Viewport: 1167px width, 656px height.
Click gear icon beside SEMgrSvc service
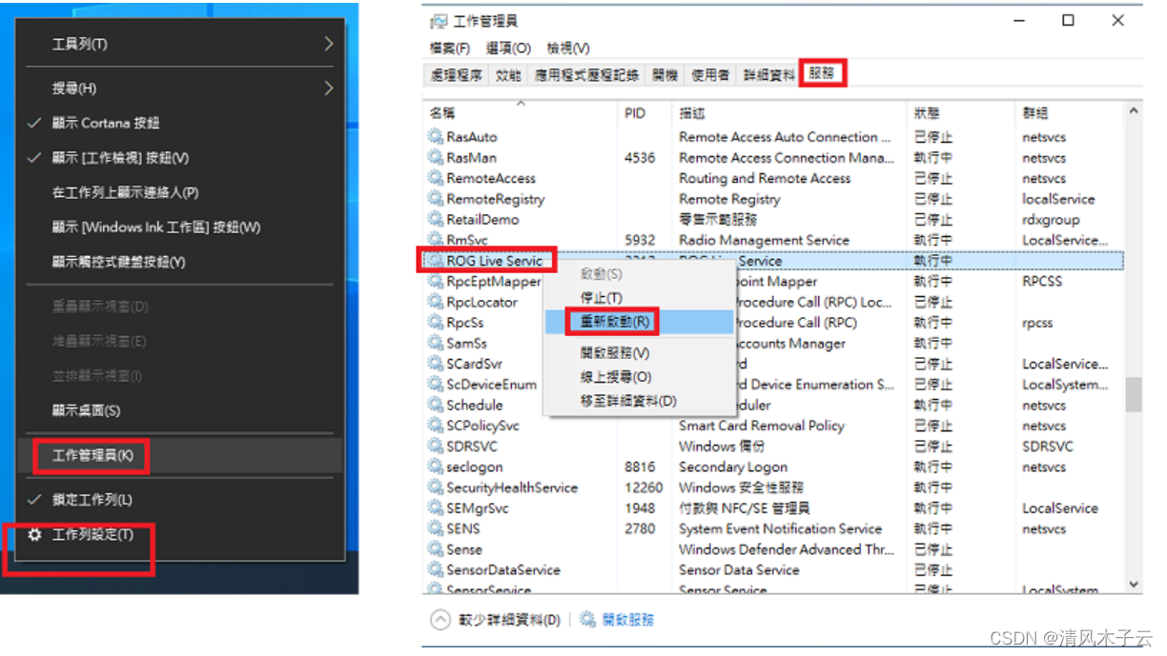point(436,508)
